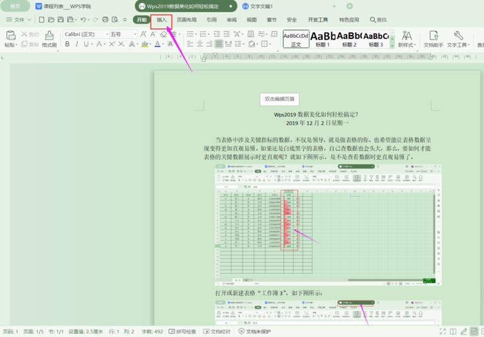484x337 pixels.
Task: Apply the 标题 3 heading style
Action: click(376, 39)
